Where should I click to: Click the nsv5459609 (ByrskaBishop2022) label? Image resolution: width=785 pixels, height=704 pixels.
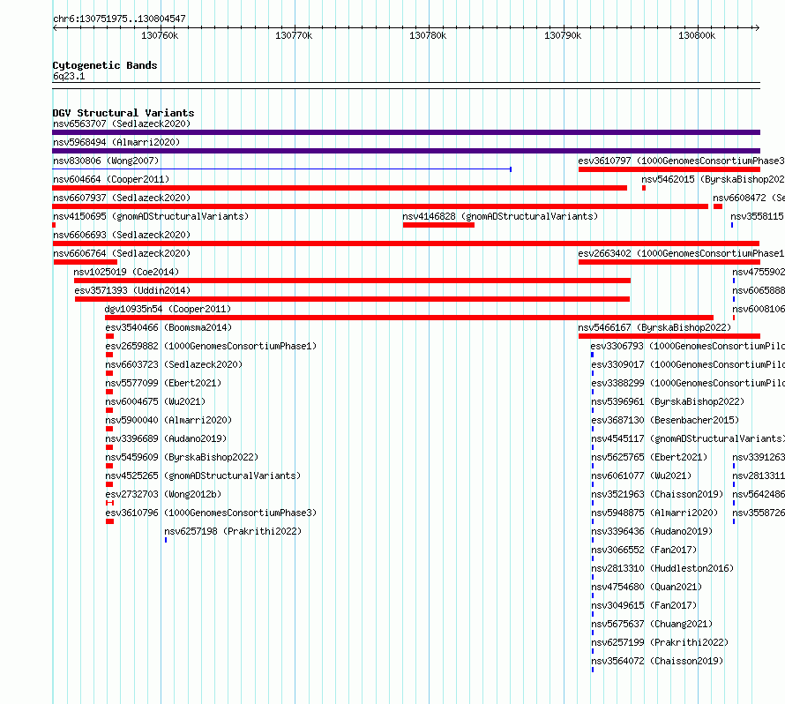[x=182, y=457]
